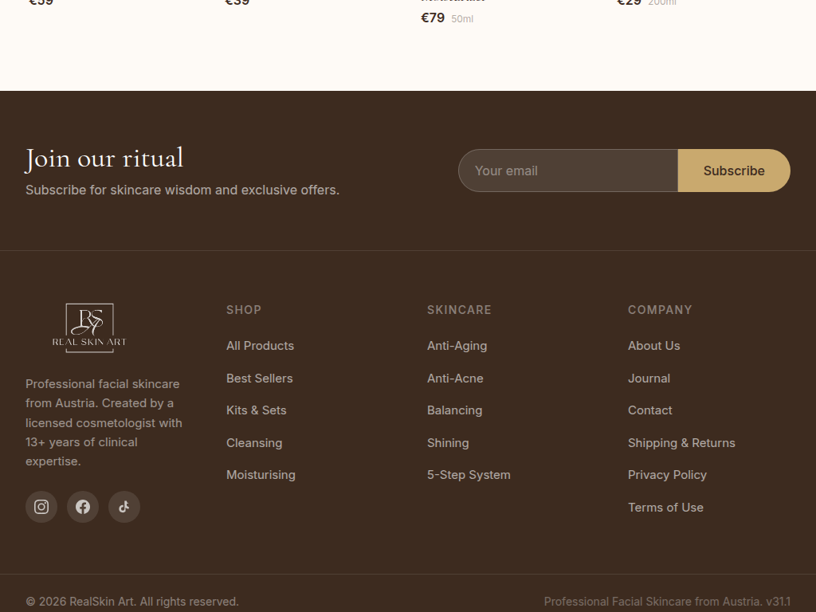Select the Balancing skincare link
816x612 pixels.
click(454, 410)
